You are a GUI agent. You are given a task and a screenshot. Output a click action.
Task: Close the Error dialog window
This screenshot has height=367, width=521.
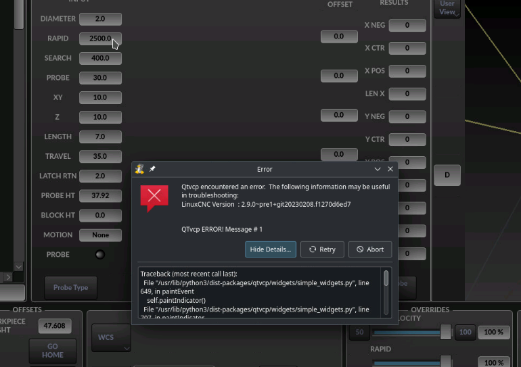(390, 169)
